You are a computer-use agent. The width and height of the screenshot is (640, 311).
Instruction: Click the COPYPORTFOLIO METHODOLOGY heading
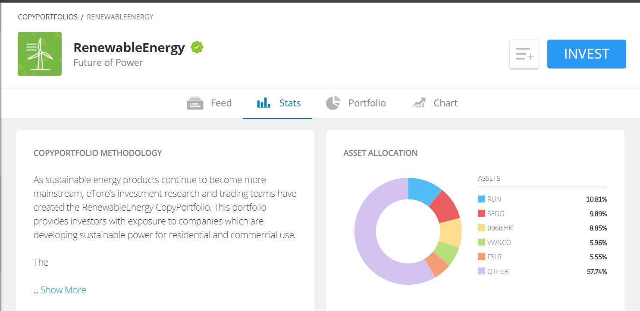pyautogui.click(x=98, y=153)
